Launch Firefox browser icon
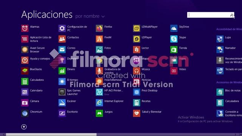 pyautogui.click(x=99, y=28)
